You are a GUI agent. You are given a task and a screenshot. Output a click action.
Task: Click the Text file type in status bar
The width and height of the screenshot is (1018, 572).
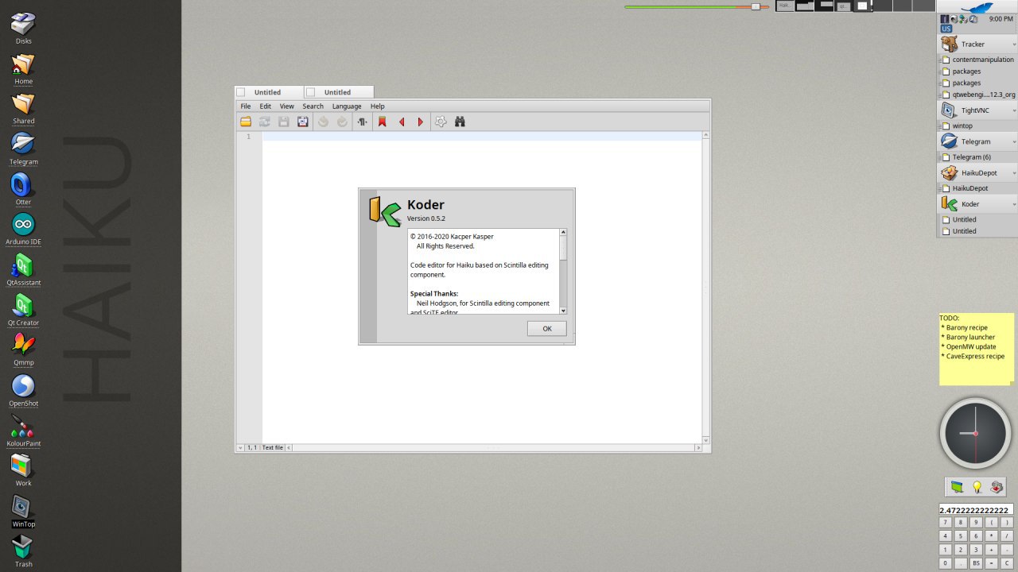pos(273,447)
